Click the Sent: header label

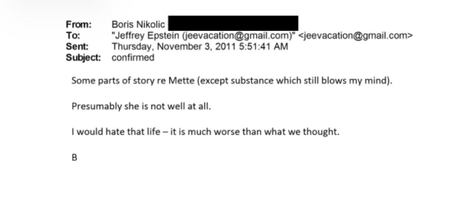[77, 47]
